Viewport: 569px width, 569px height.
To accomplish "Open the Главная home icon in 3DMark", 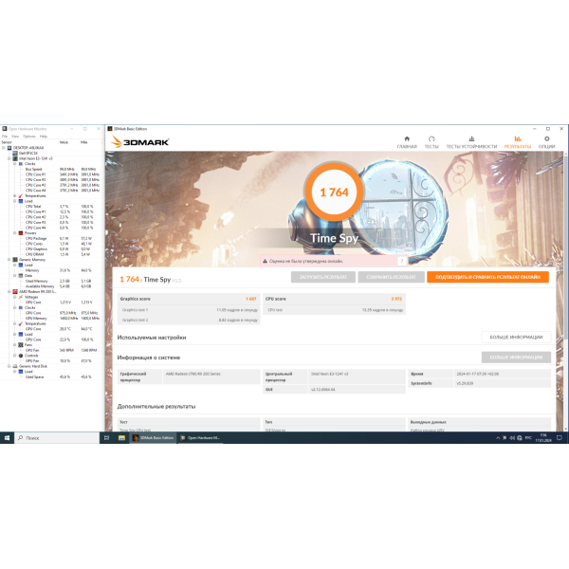I will (407, 138).
